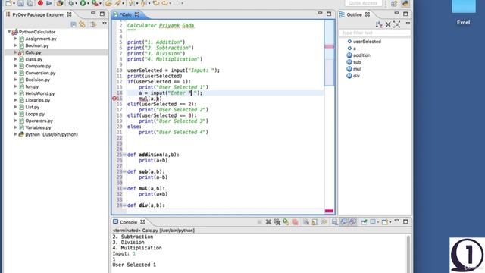Select Loops.py in Package Explorer
The image size is (485, 273).
click(x=35, y=114)
